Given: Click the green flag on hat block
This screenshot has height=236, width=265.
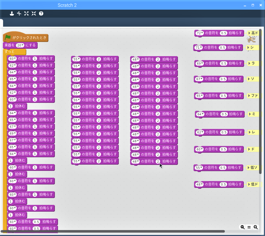Looking at the screenshot, I should [8, 37].
